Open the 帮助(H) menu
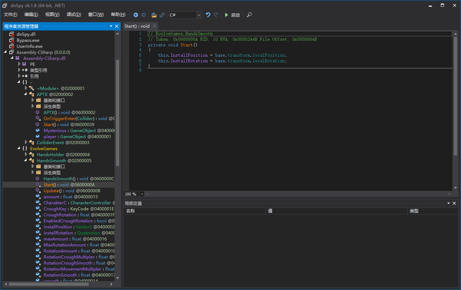The height and width of the screenshot is (290, 461). [x=118, y=15]
